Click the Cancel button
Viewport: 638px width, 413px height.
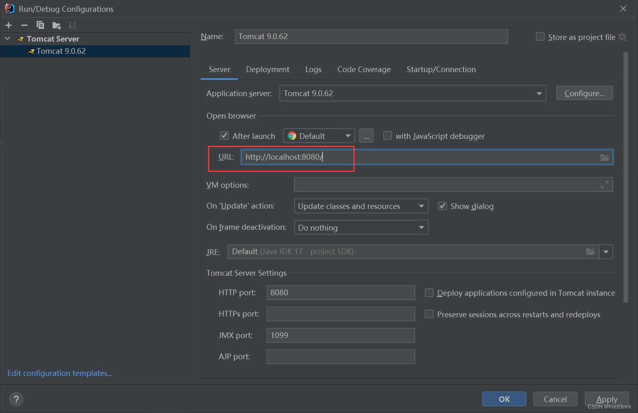click(x=555, y=399)
